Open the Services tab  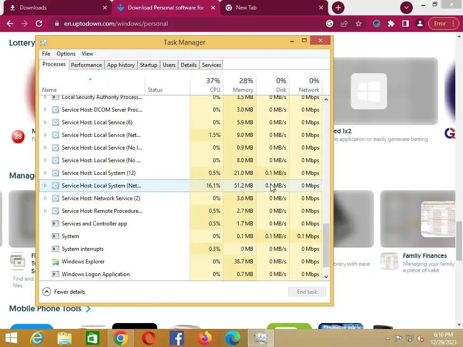point(212,65)
